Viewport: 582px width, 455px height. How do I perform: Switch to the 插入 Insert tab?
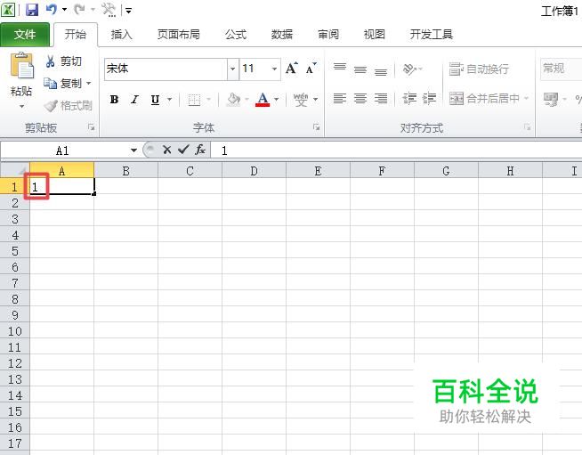click(x=121, y=35)
